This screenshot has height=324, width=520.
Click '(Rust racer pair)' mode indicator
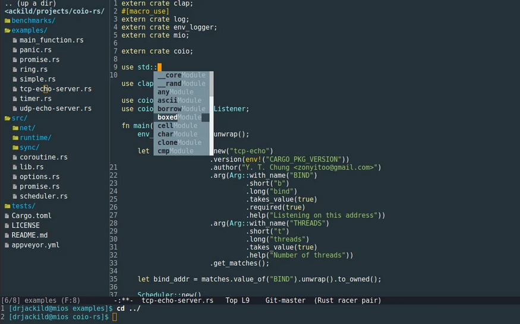(x=347, y=300)
